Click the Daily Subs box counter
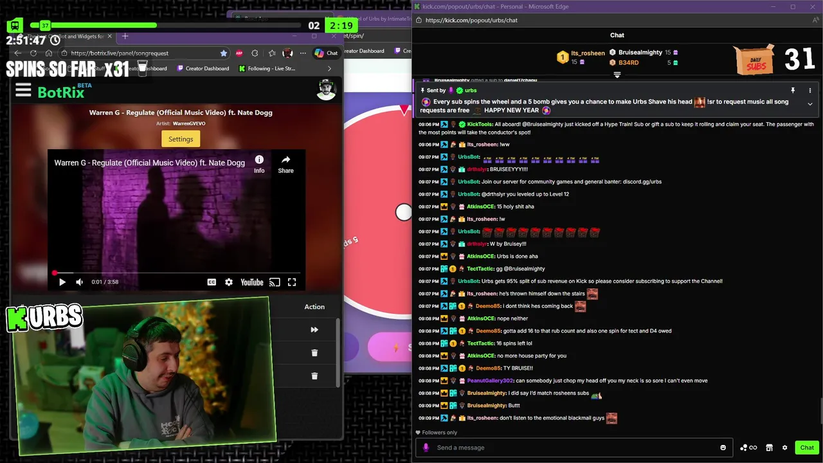This screenshot has height=463, width=823. point(775,60)
